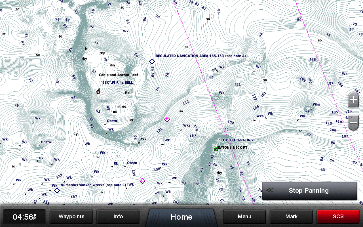The width and height of the screenshot is (363, 227).
Task: Activate the SOS function
Action: [338, 217]
